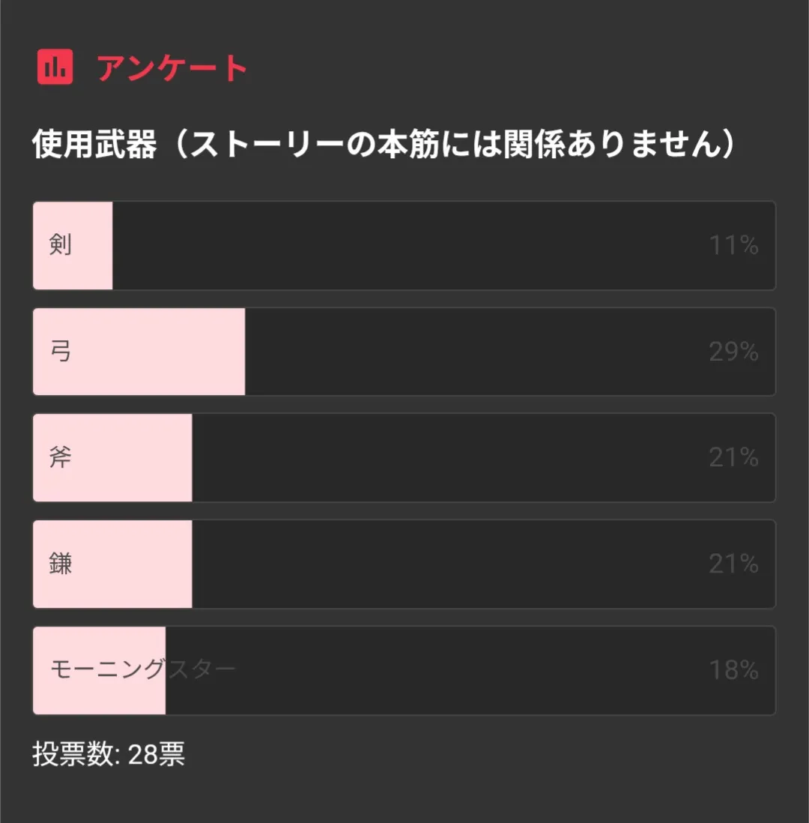Viewport: 809px width, 823px height.
Task: Click the 投票数: 28票 vote count
Action: coord(109,754)
